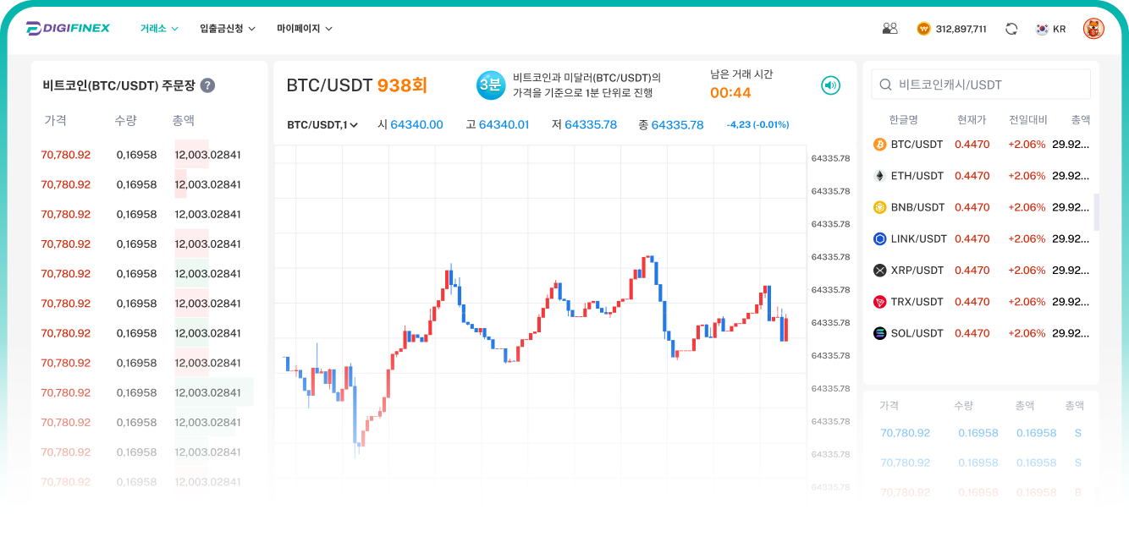Click the search magnifier icon
1129x553 pixels.
point(885,85)
